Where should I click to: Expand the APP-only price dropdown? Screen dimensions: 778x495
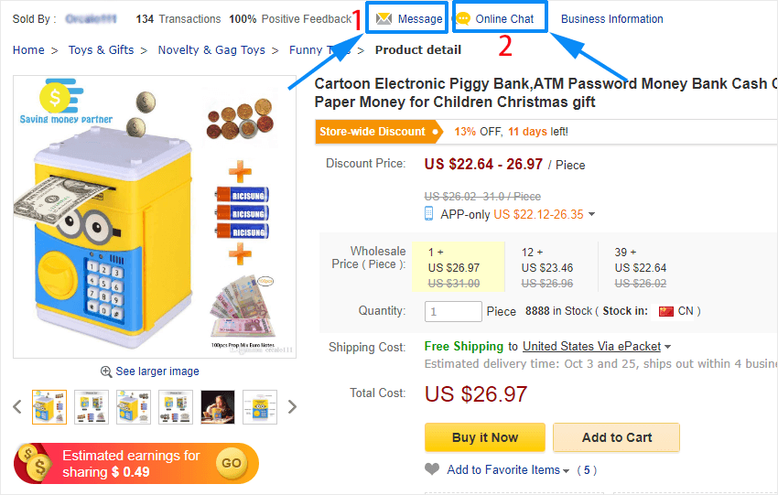pyautogui.click(x=591, y=215)
